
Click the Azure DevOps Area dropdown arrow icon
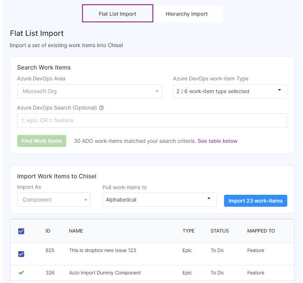point(157,91)
